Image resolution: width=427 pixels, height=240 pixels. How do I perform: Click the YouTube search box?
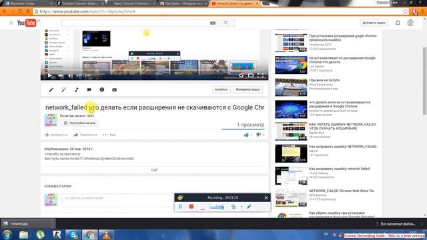point(135,23)
